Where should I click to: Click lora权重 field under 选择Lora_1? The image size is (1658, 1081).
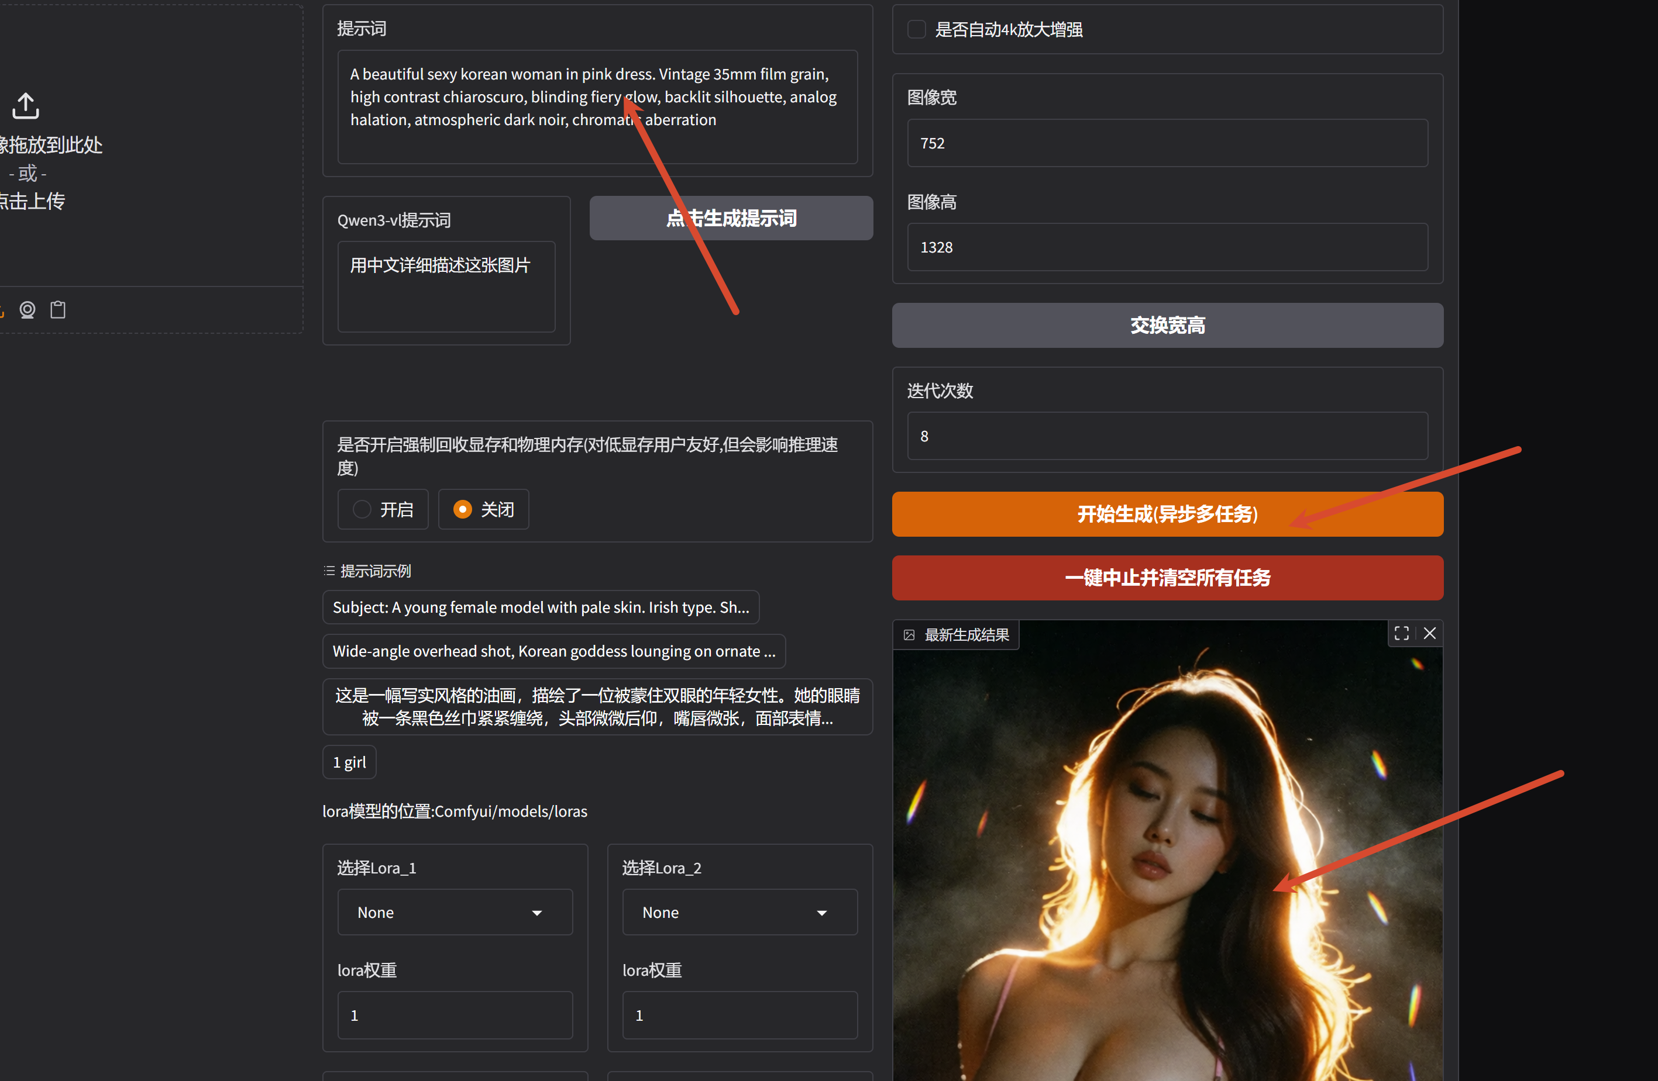(x=455, y=1016)
